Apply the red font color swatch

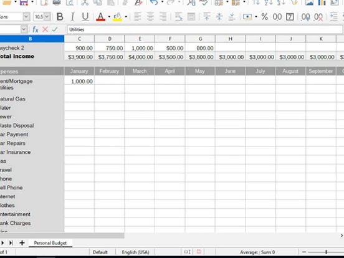(x=100, y=17)
